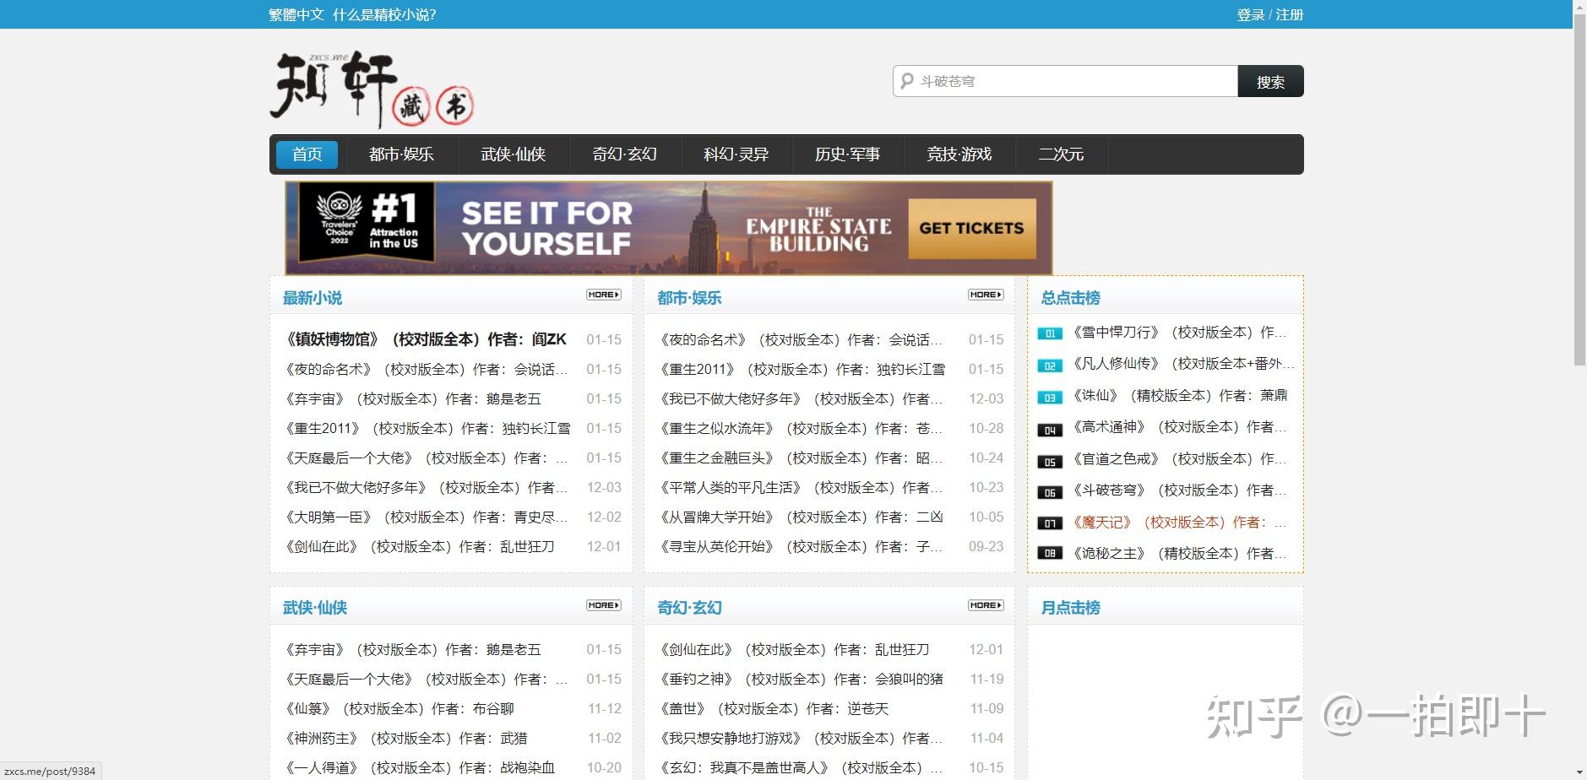Open 《神洲药主》 by 武猎

[x=405, y=738]
